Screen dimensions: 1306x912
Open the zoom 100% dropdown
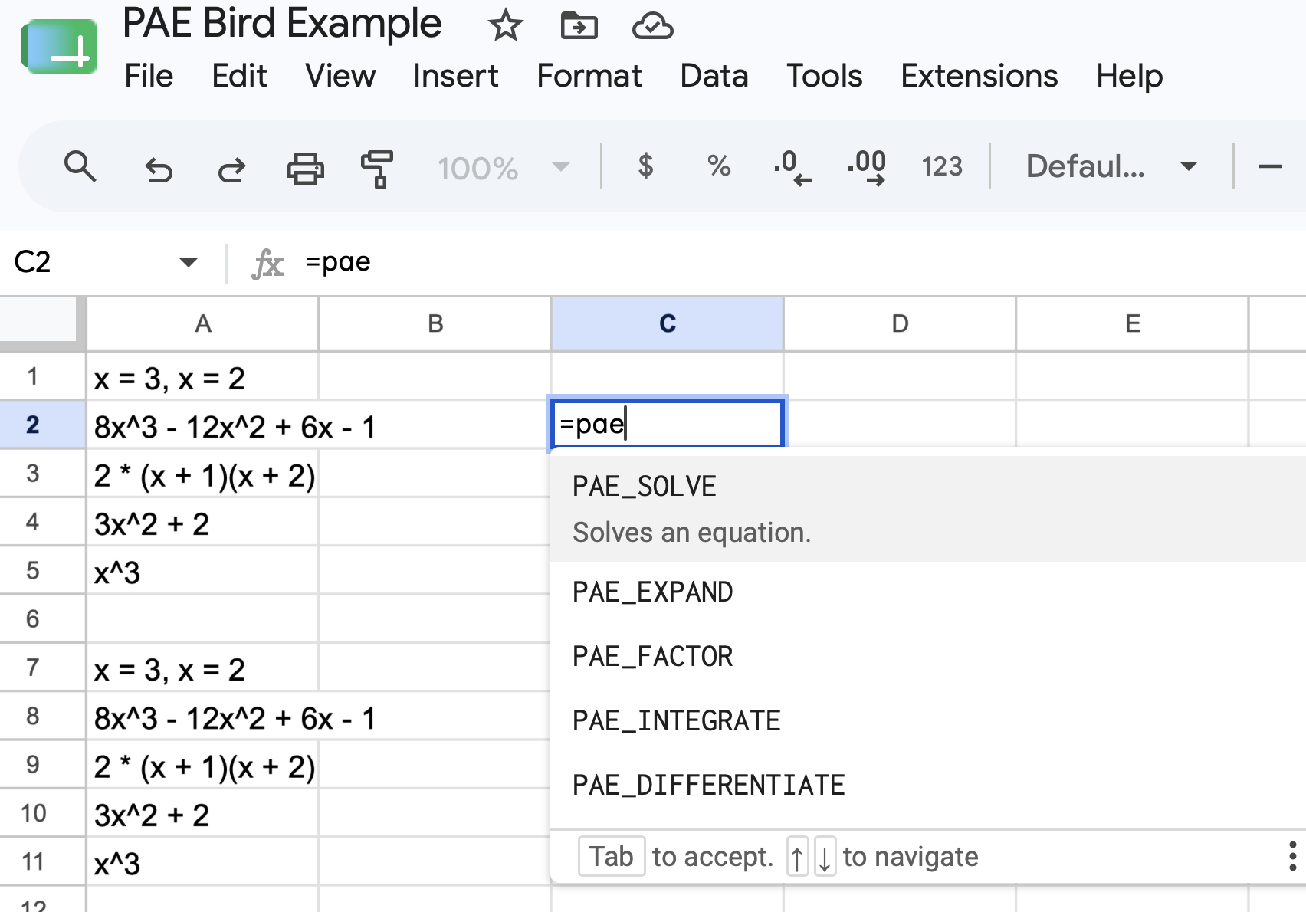click(504, 168)
